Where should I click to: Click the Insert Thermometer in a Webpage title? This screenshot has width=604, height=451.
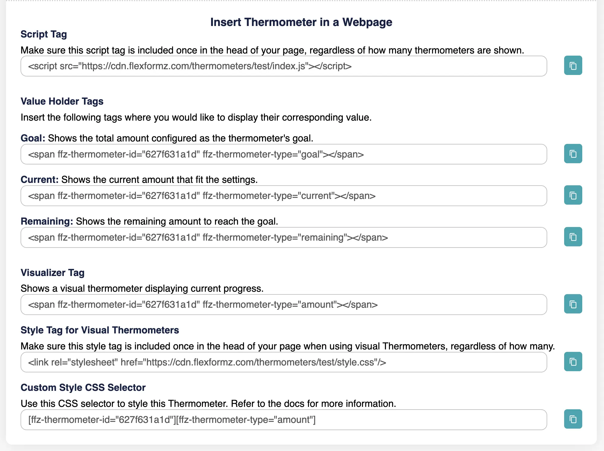point(301,22)
